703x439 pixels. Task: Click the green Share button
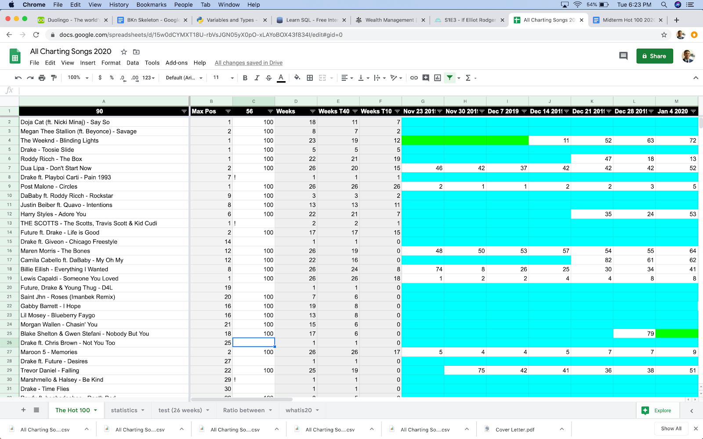655,56
